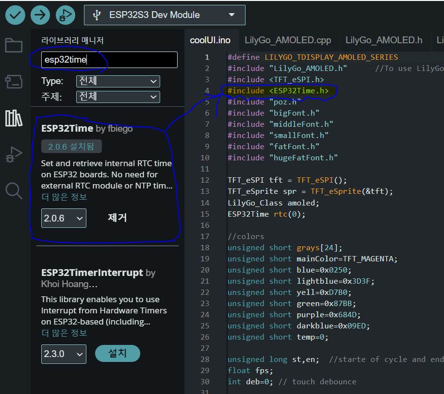Click line 18 grays[24] declaration
This screenshot has height=394, width=444.
pos(285,248)
